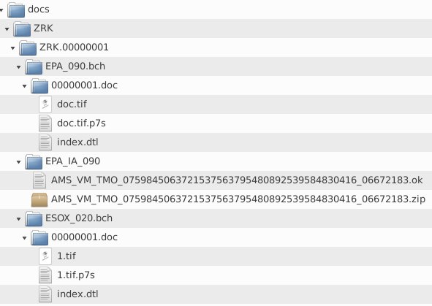The width and height of the screenshot is (432, 306).
Task: Select the 1.tif.p7s file name
Action: [76, 275]
